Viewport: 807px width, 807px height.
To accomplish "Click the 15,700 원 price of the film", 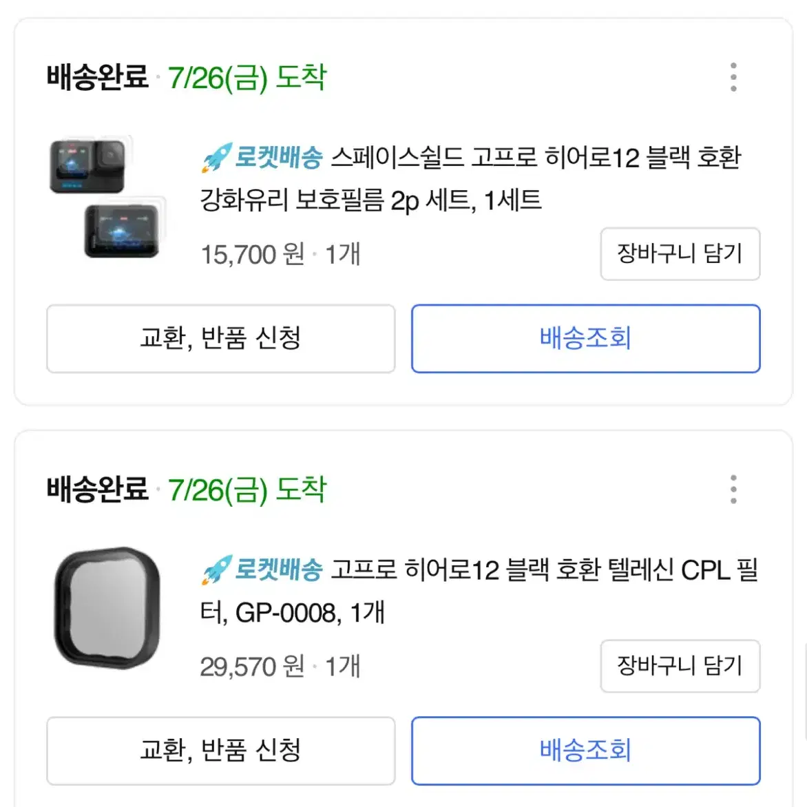I will pyautogui.click(x=253, y=254).
